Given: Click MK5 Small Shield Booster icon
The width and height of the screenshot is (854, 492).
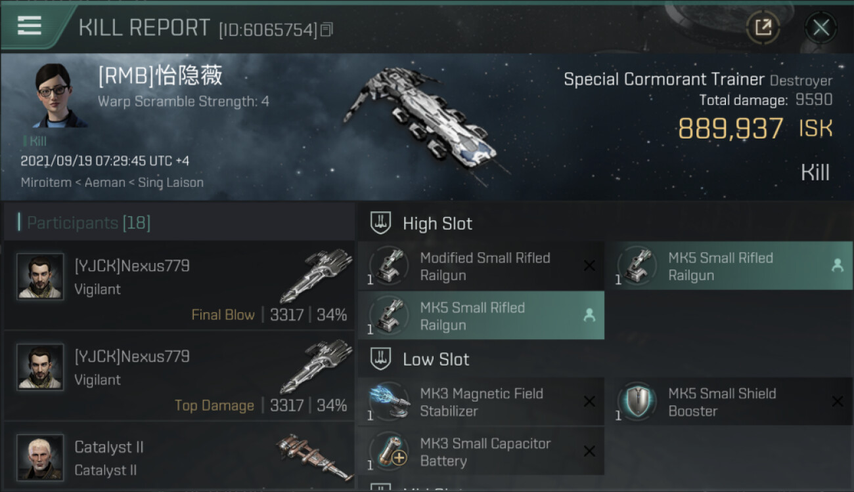Looking at the screenshot, I should [x=637, y=402].
